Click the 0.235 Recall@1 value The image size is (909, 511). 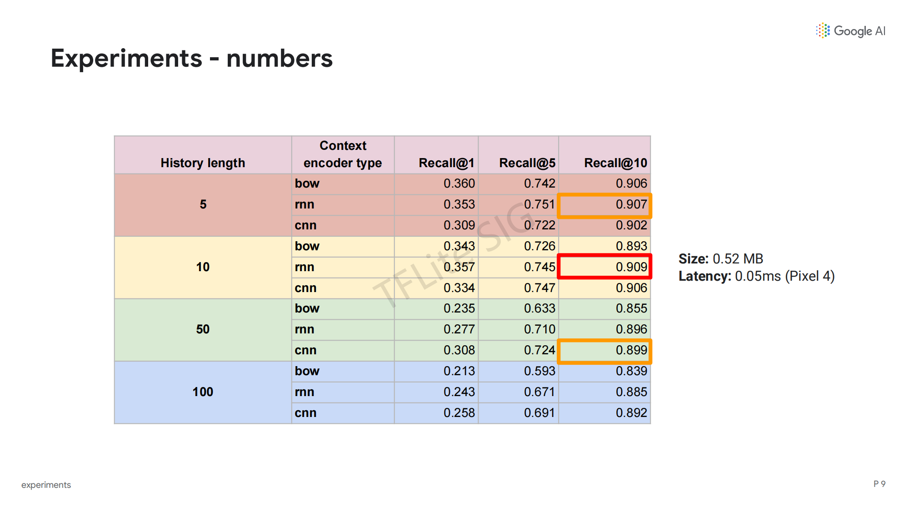pyautogui.click(x=459, y=308)
